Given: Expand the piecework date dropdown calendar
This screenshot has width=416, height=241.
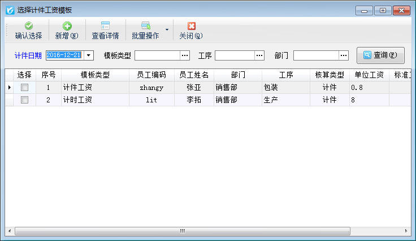Looking at the screenshot, I should click(x=89, y=55).
